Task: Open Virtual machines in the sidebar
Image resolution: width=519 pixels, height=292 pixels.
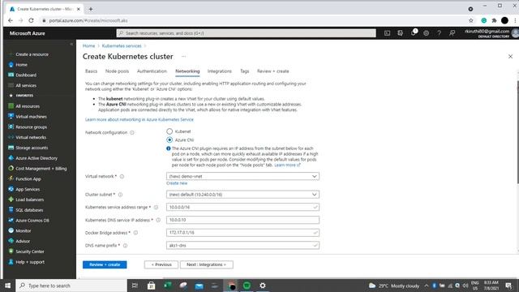Action: [31, 117]
